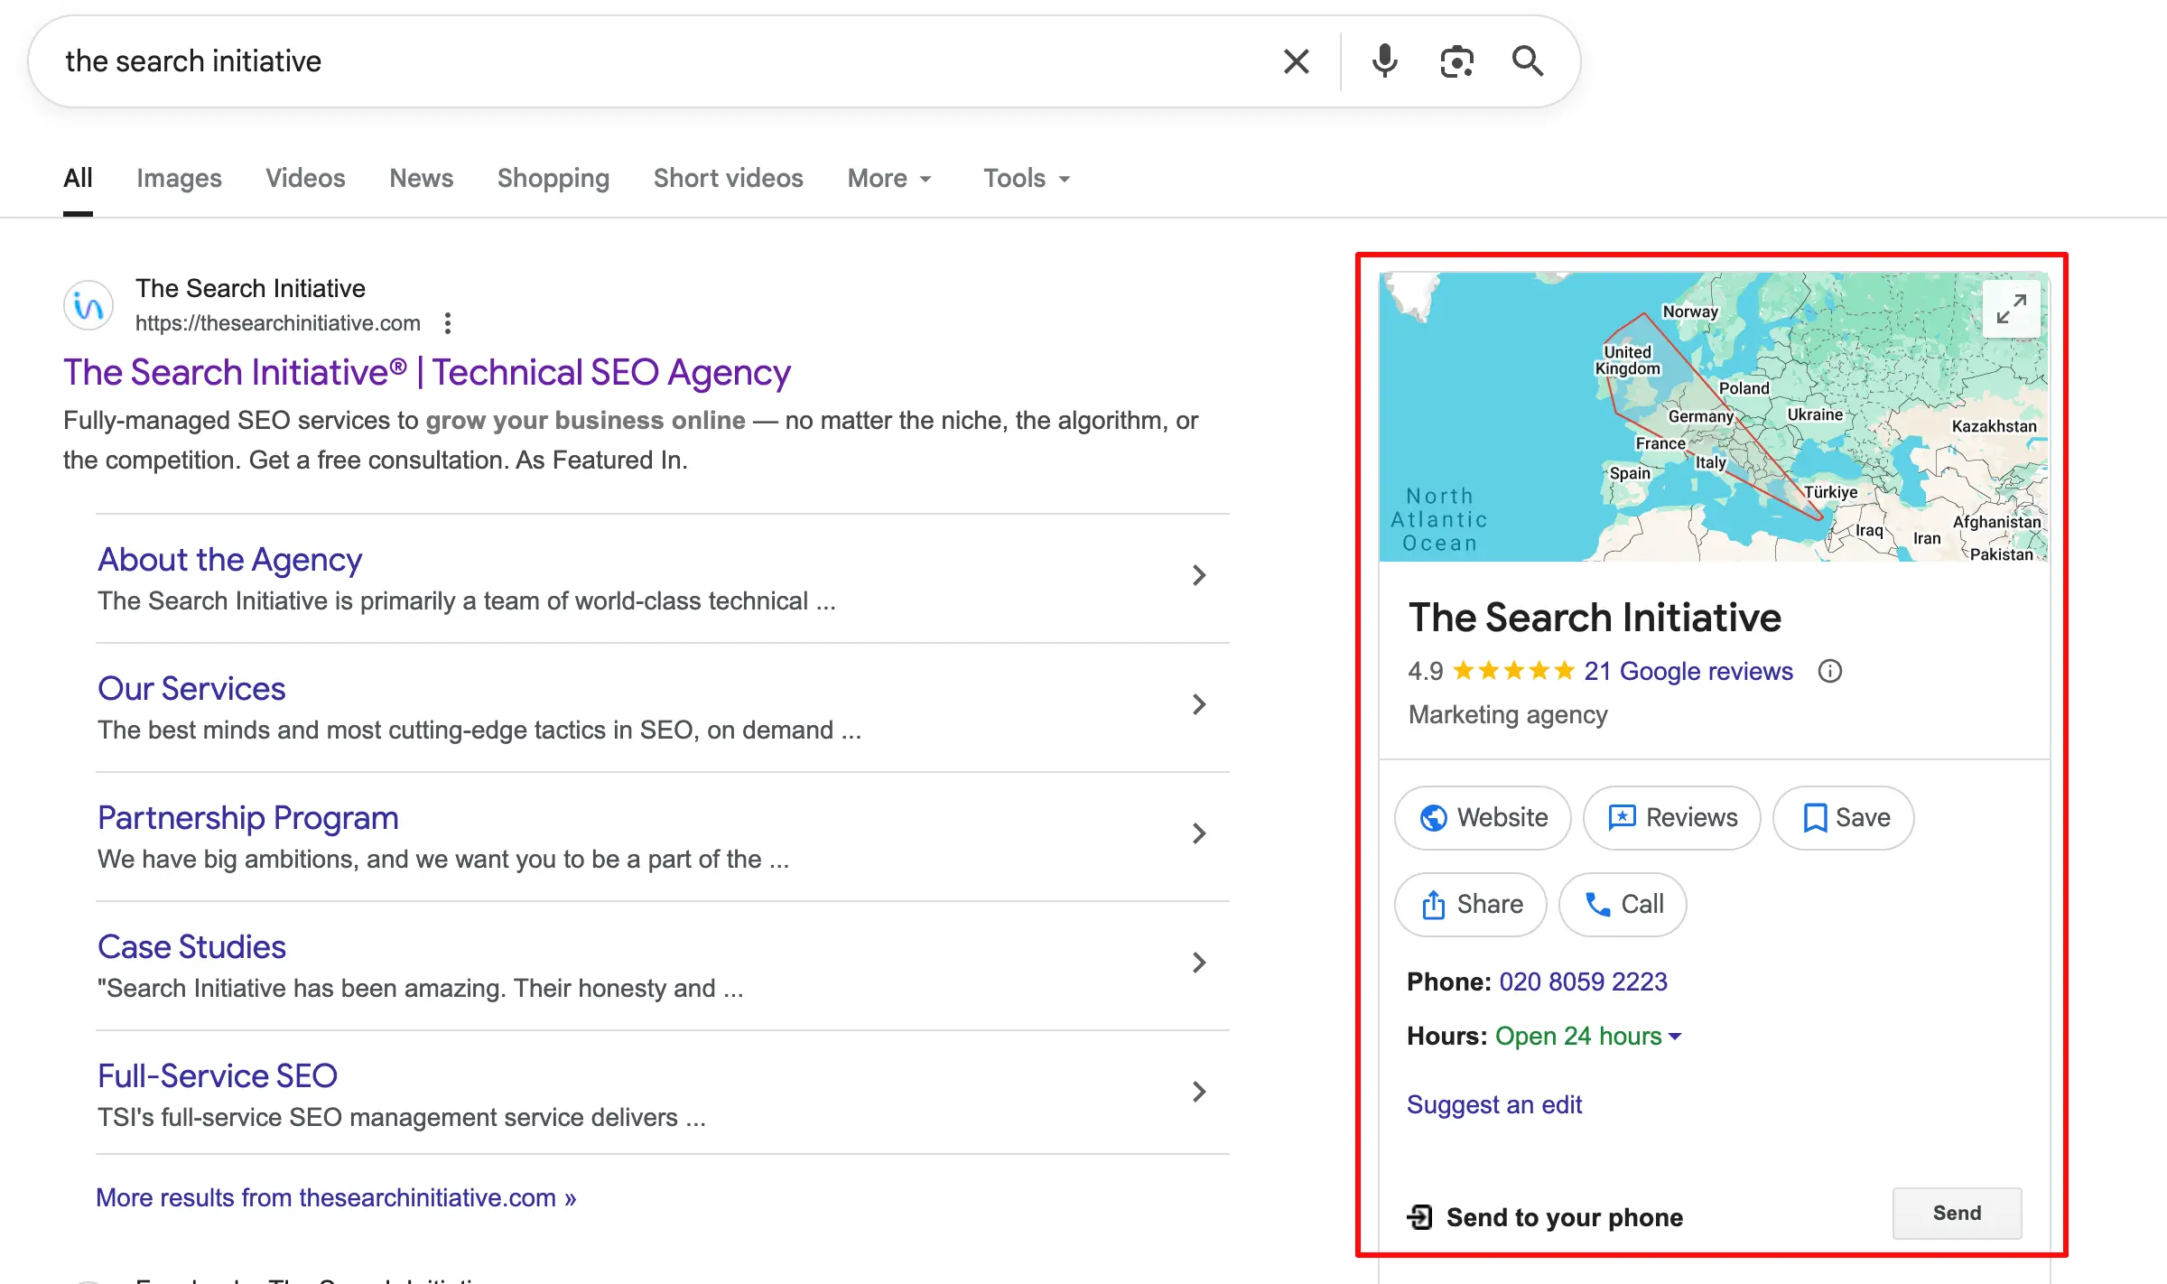Clear the search box with the X icon
This screenshot has width=2167, height=1284.
click(1297, 61)
